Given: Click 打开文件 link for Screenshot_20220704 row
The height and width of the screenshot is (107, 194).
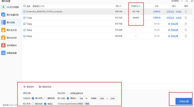Looking at the screenshot, I should [x=170, y=12].
